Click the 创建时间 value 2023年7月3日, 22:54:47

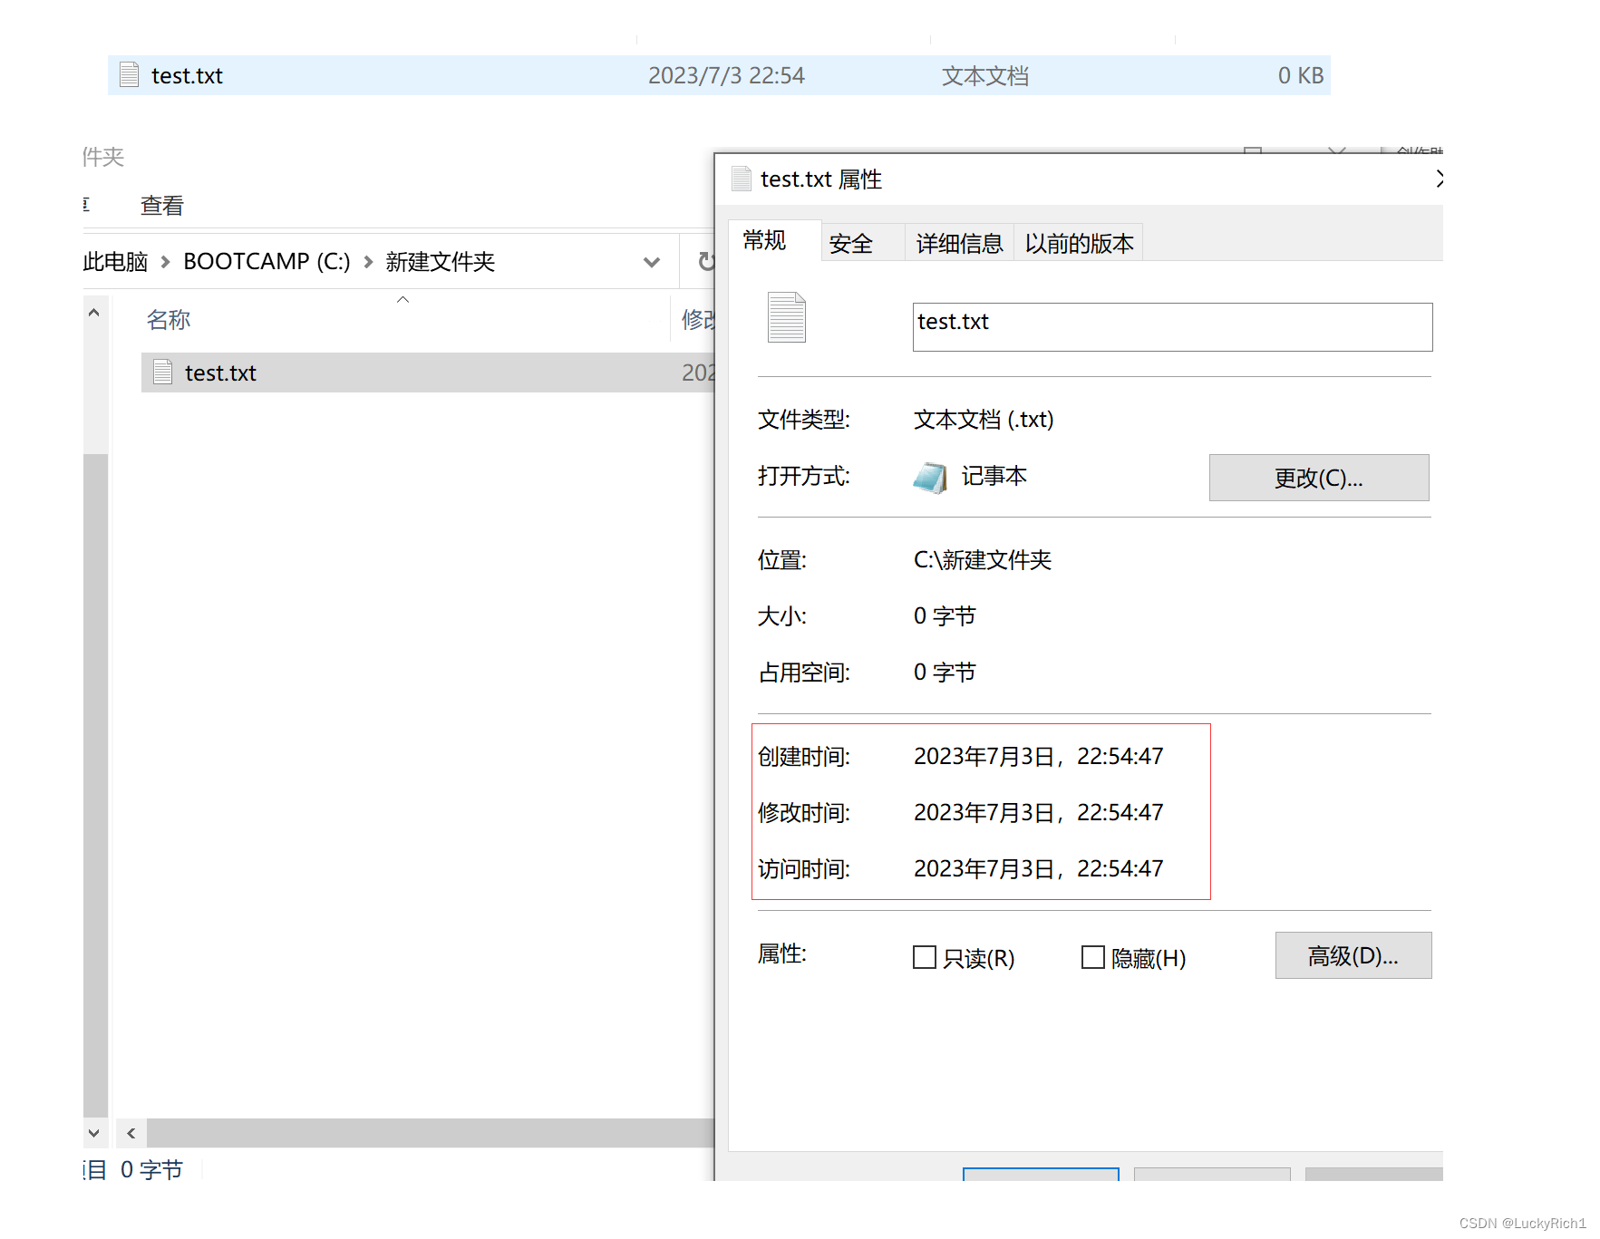1038,756
